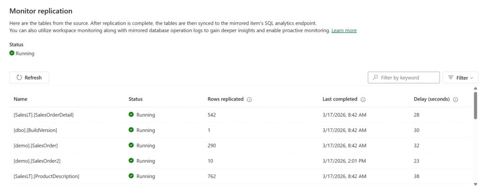Click the Rows replicated info icon
The height and width of the screenshot is (191, 485).
249,100
